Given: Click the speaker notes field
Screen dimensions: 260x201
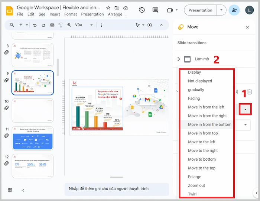Looking at the screenshot, I should [117, 189].
